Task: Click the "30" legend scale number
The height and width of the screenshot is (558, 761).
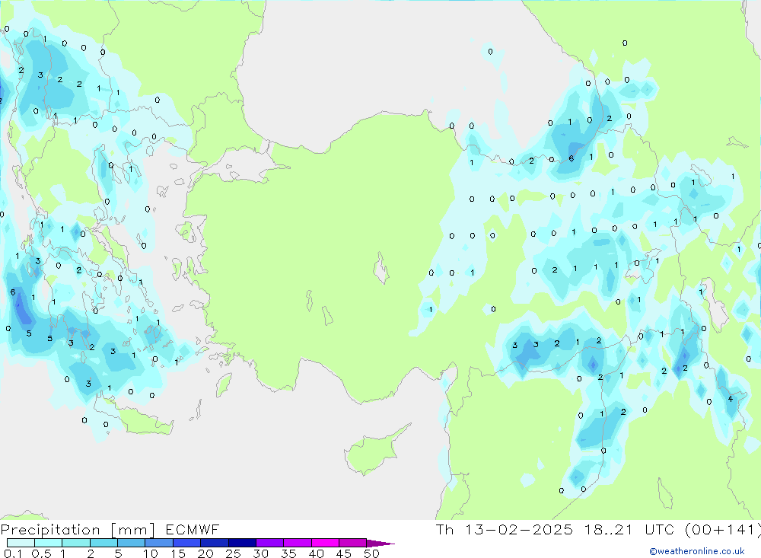Action: pyautogui.click(x=261, y=553)
